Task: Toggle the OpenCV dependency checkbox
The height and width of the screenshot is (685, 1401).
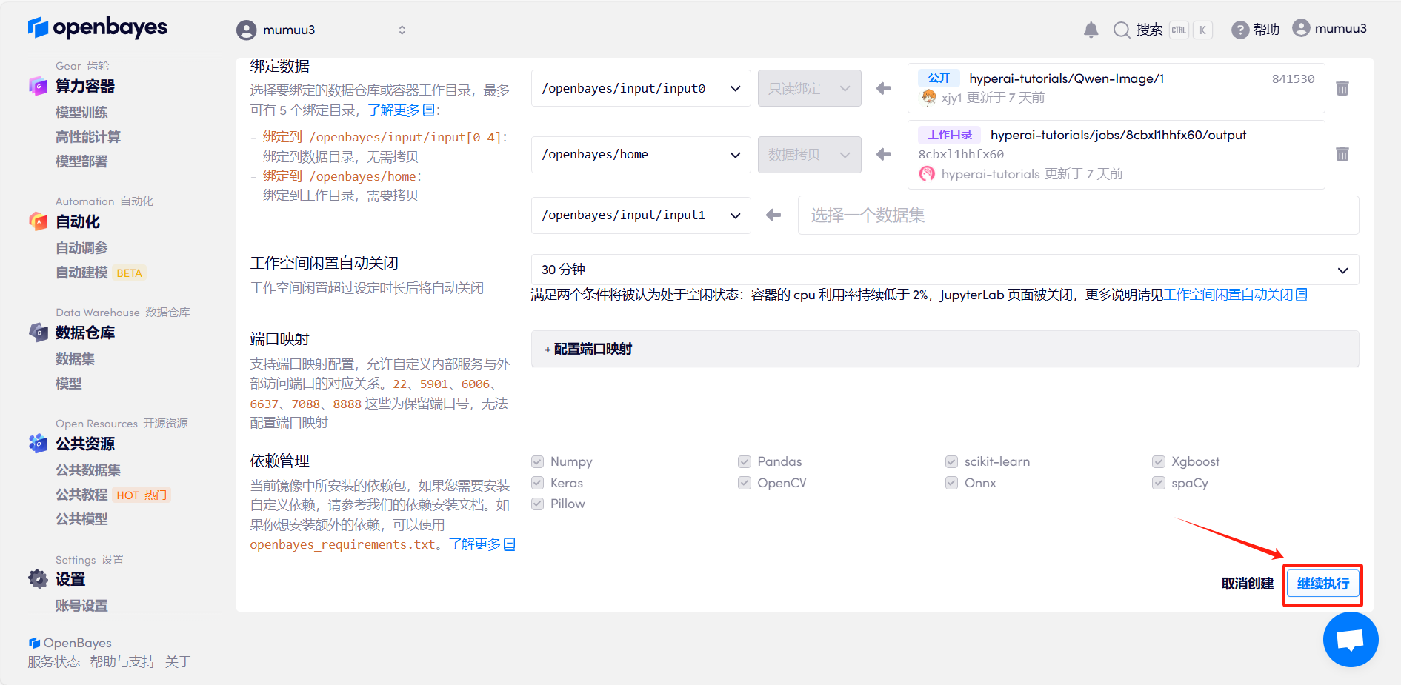Action: [x=745, y=483]
